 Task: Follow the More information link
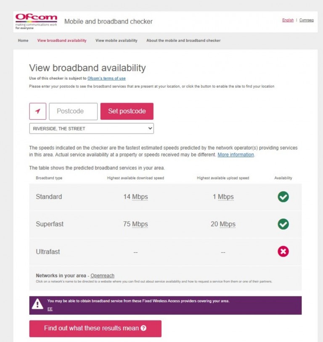point(236,155)
